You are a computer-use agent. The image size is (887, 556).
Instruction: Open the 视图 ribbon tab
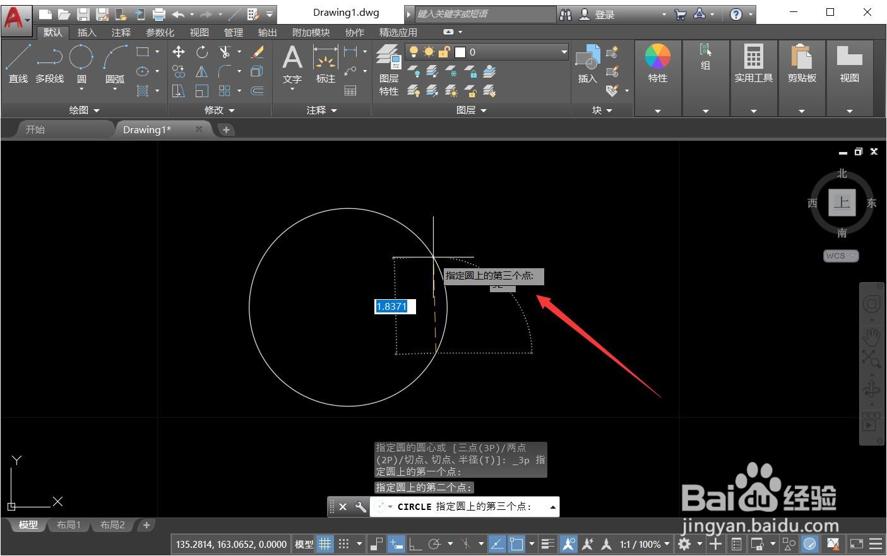tap(199, 32)
